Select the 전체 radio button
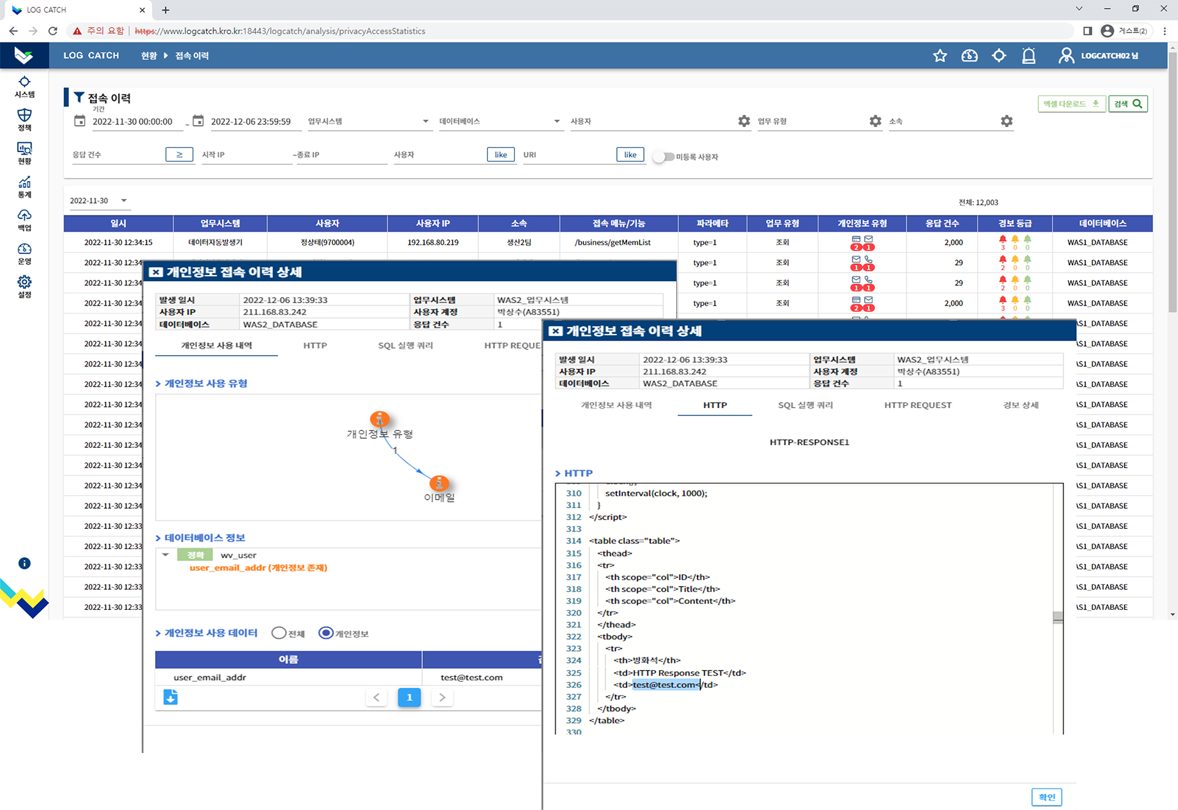The width and height of the screenshot is (1178, 810). [279, 633]
